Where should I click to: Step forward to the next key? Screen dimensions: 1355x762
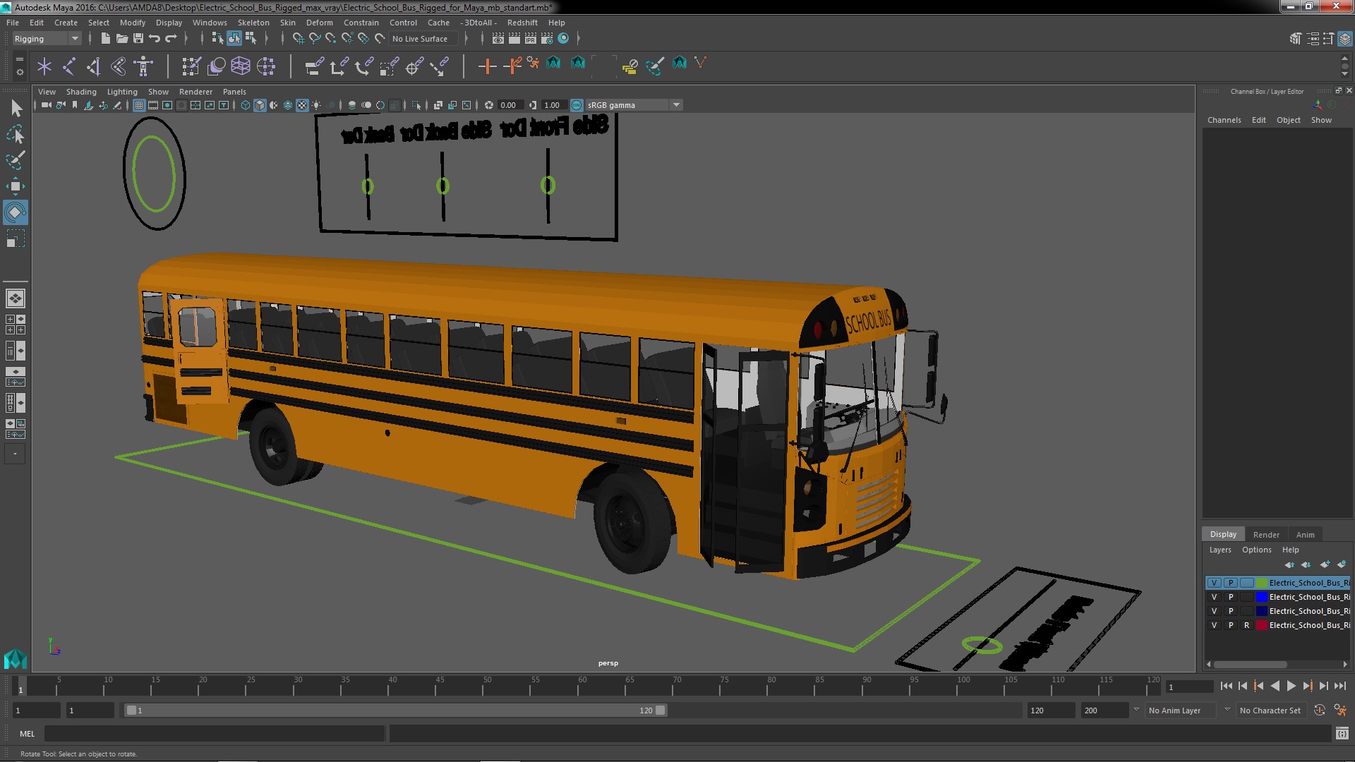1307,687
